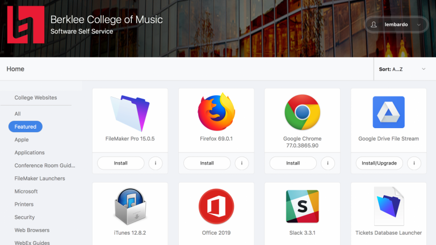Click the FileMaker Pro folder icon
The image size is (436, 245).
click(x=130, y=113)
